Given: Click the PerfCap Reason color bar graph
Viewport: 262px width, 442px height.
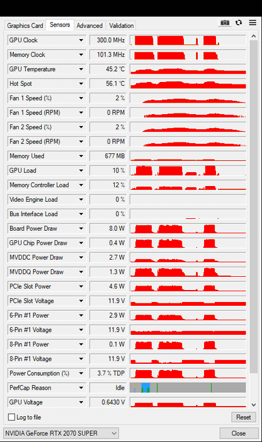Looking at the screenshot, I should point(188,388).
